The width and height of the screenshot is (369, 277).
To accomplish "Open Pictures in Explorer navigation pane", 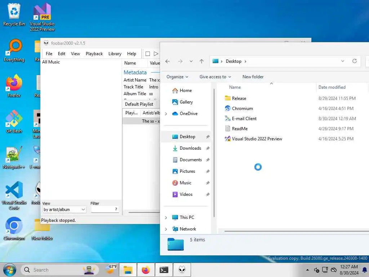I will 187,171.
